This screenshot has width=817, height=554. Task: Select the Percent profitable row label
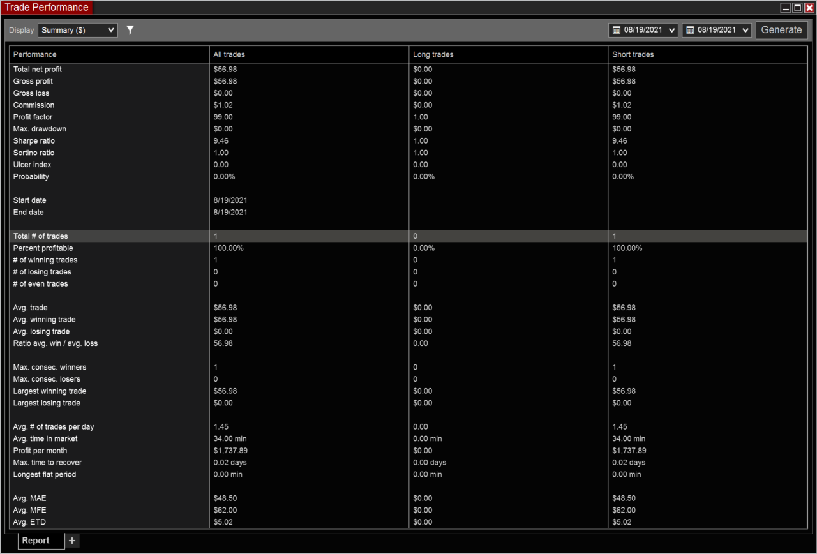coord(43,248)
